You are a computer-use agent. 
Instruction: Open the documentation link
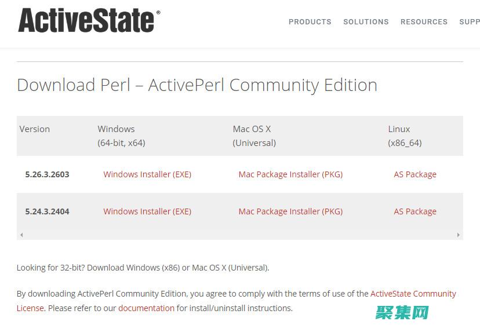(146, 308)
